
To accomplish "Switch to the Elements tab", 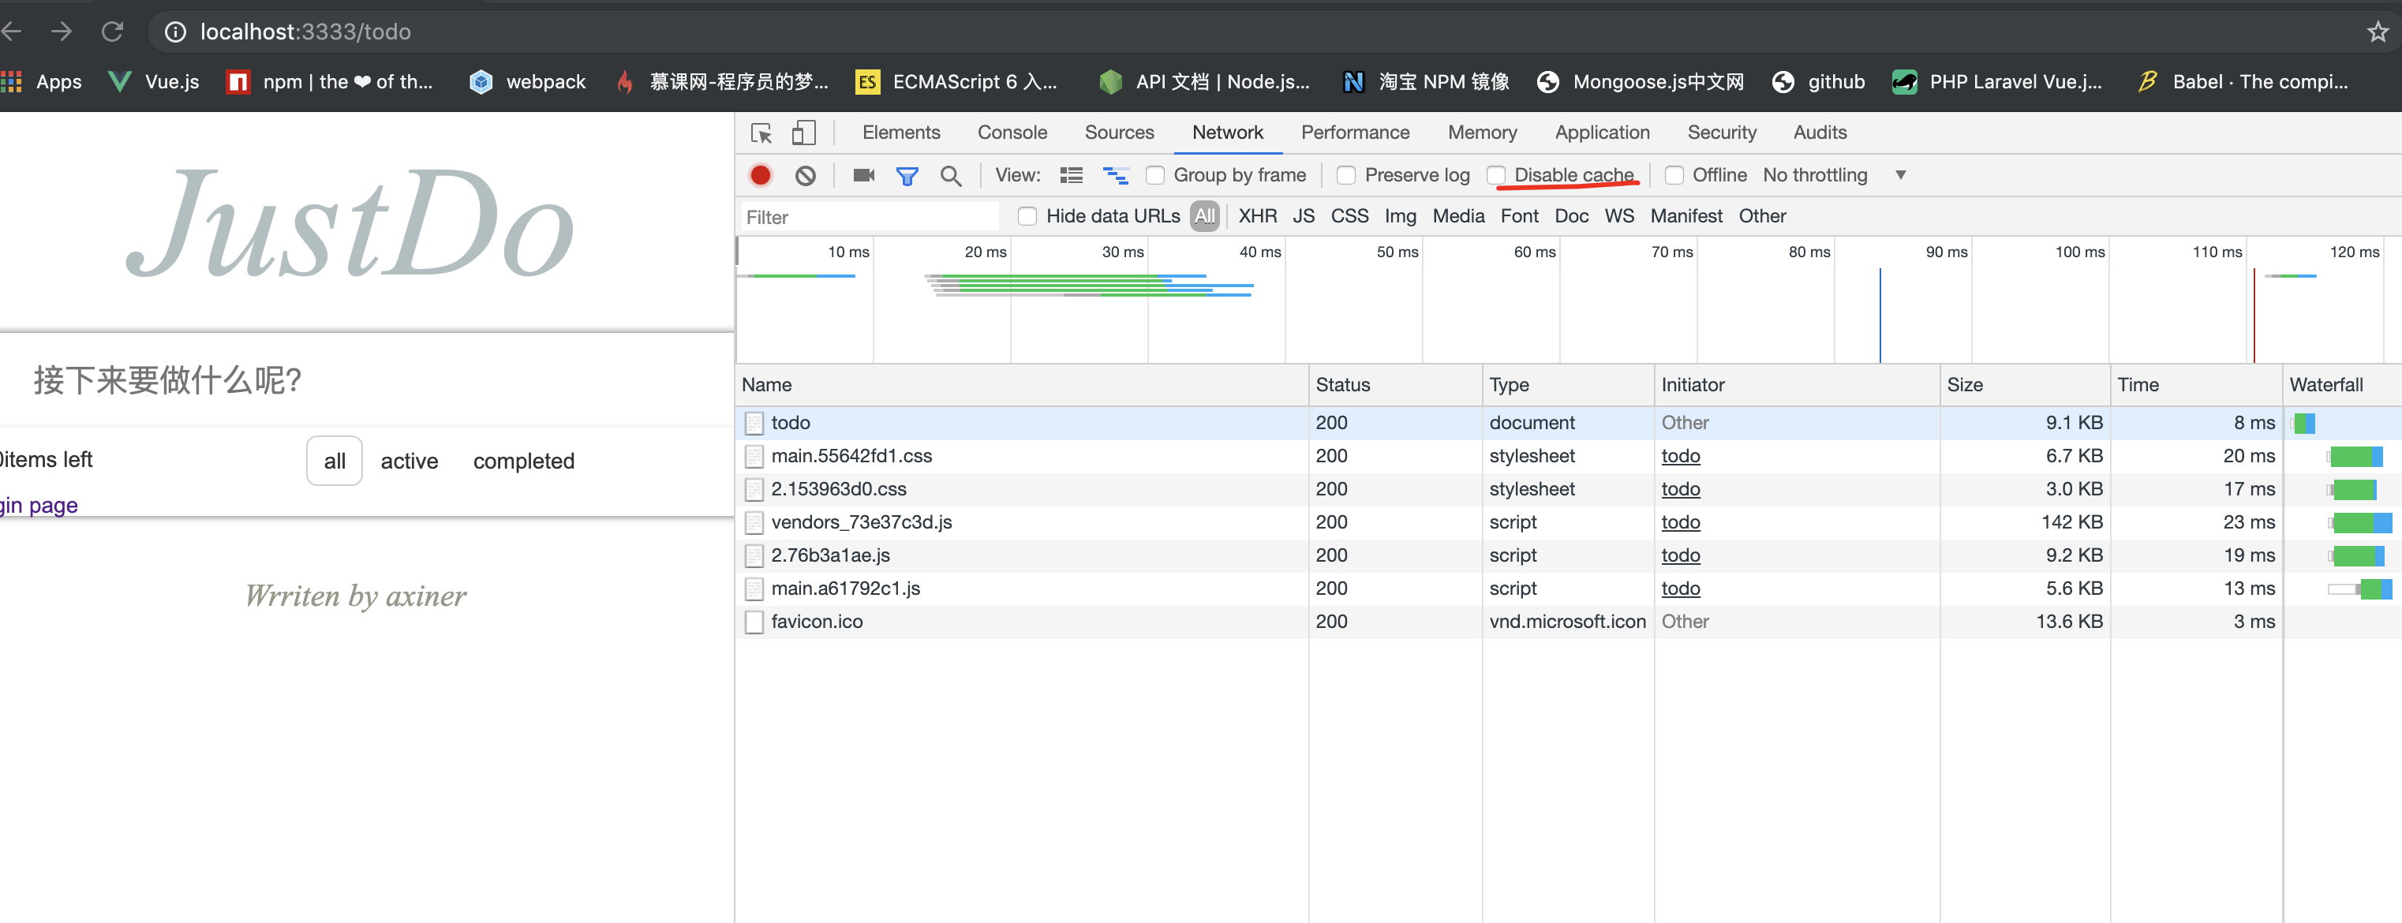I will pos(901,133).
